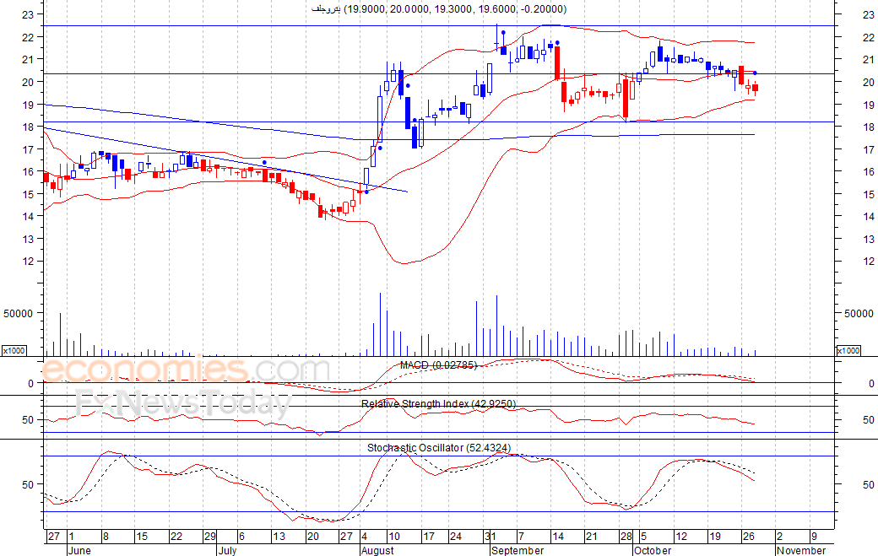This screenshot has width=878, height=556.
Task: Click the x1000 volume label on left axis
Action: click(x=14, y=350)
